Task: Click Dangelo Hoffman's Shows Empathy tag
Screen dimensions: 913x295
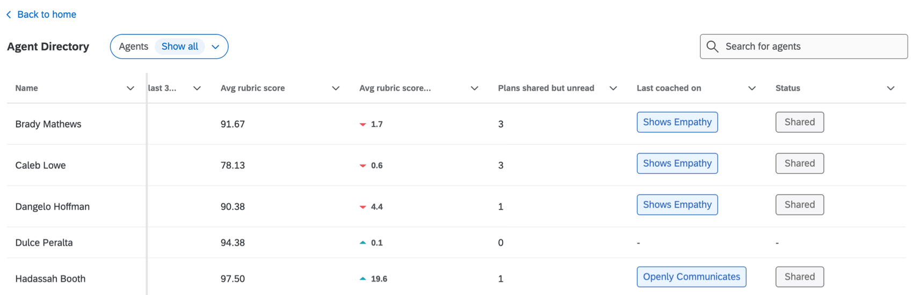Action: coord(677,205)
